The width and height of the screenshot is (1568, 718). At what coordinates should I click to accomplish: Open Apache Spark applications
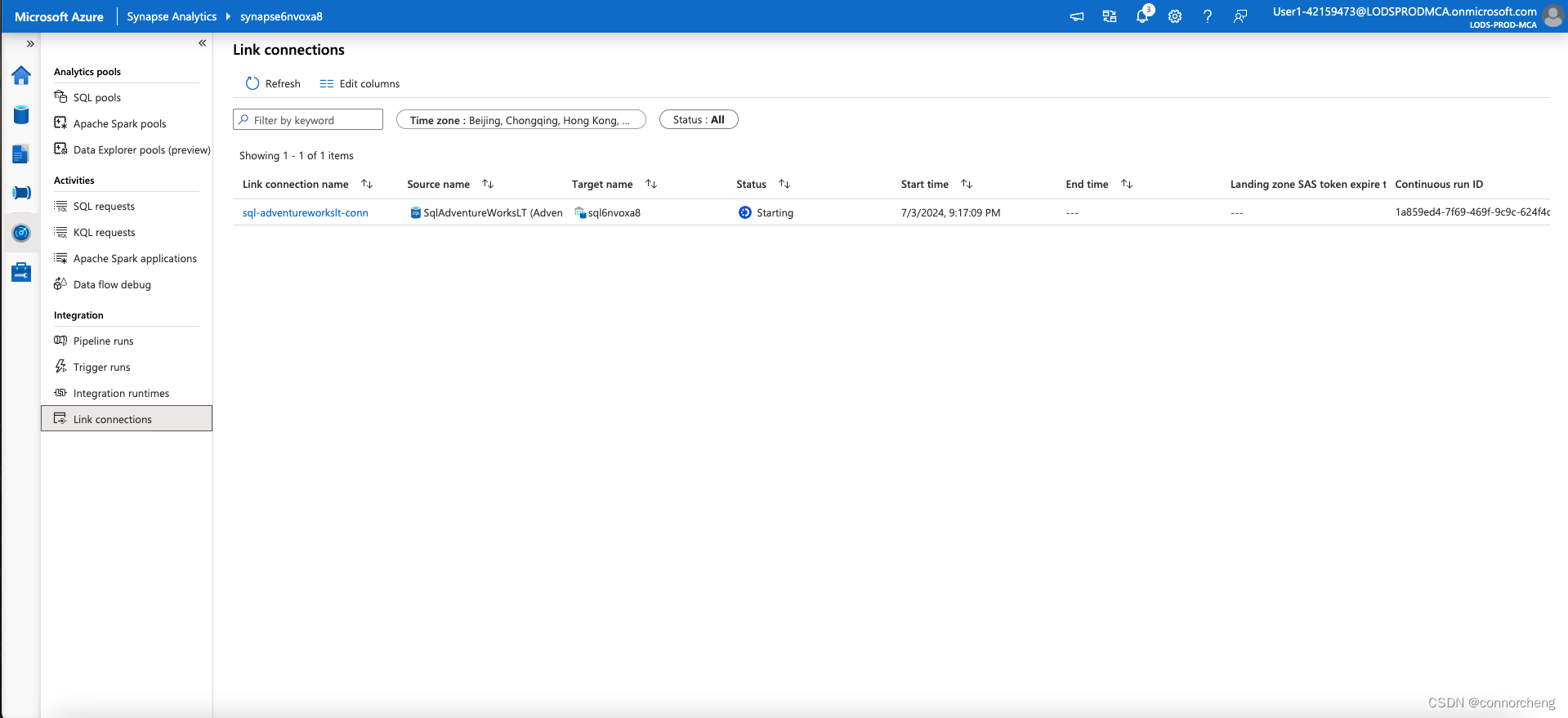[x=135, y=258]
